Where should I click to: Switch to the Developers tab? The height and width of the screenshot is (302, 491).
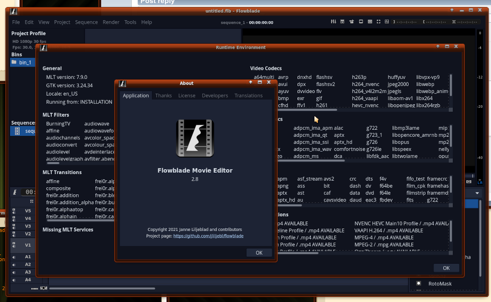tap(215, 96)
